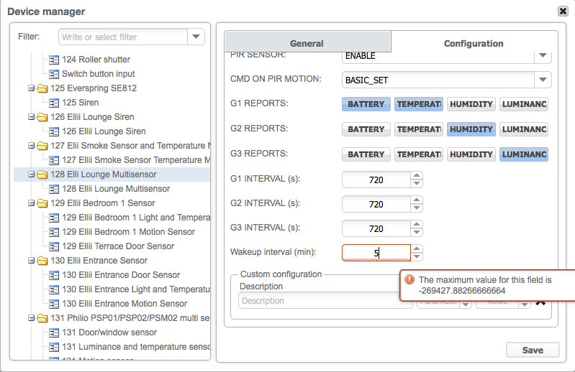The width and height of the screenshot is (575, 372).
Task: Collapse the 128 Elli Lounge Multisensor node
Action: [32, 175]
